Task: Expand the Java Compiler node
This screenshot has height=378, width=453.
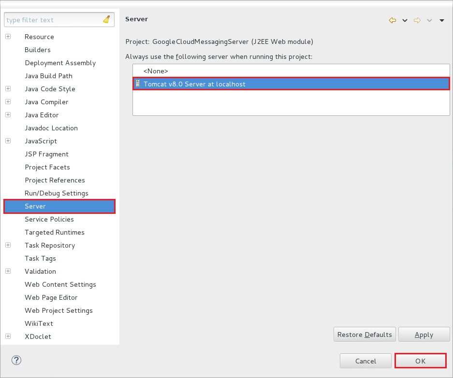Action: tap(8, 101)
